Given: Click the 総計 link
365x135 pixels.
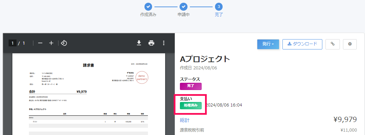Looking at the screenshot, I should coord(185,120).
